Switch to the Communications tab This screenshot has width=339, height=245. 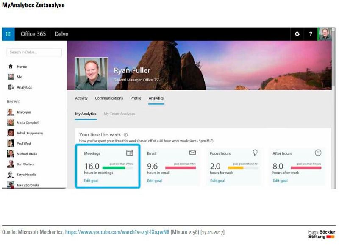click(x=108, y=98)
